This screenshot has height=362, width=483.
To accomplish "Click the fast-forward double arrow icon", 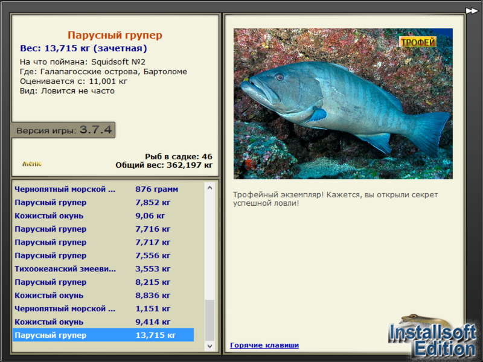I will [472, 11].
